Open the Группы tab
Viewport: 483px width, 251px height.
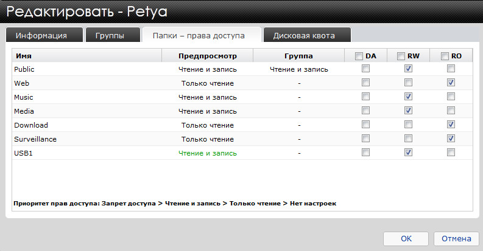110,35
